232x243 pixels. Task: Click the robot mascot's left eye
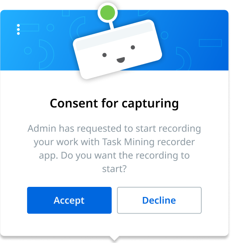[105, 55]
